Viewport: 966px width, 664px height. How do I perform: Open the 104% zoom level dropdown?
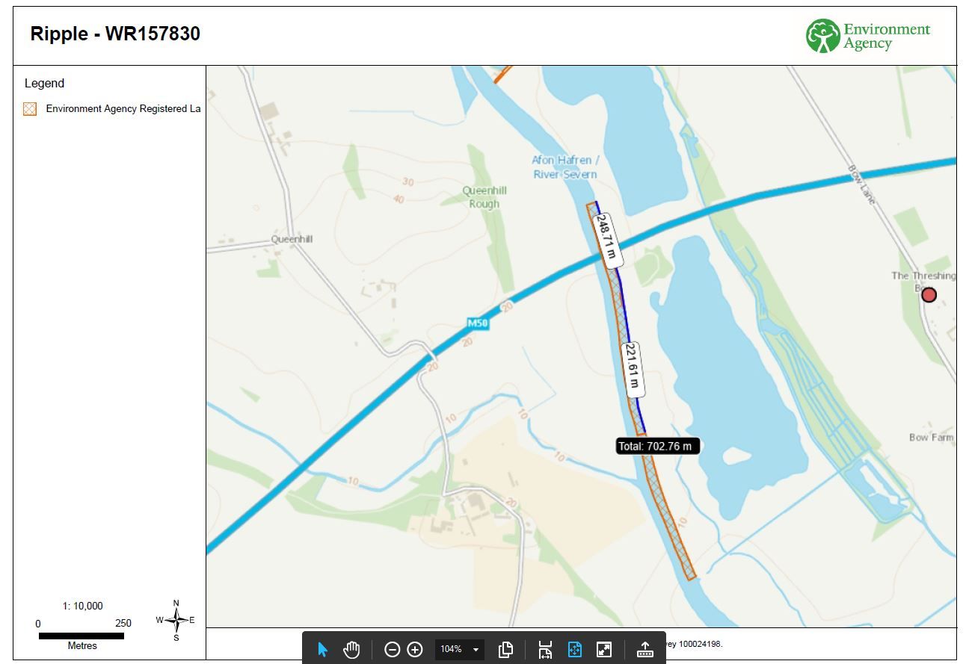click(459, 649)
